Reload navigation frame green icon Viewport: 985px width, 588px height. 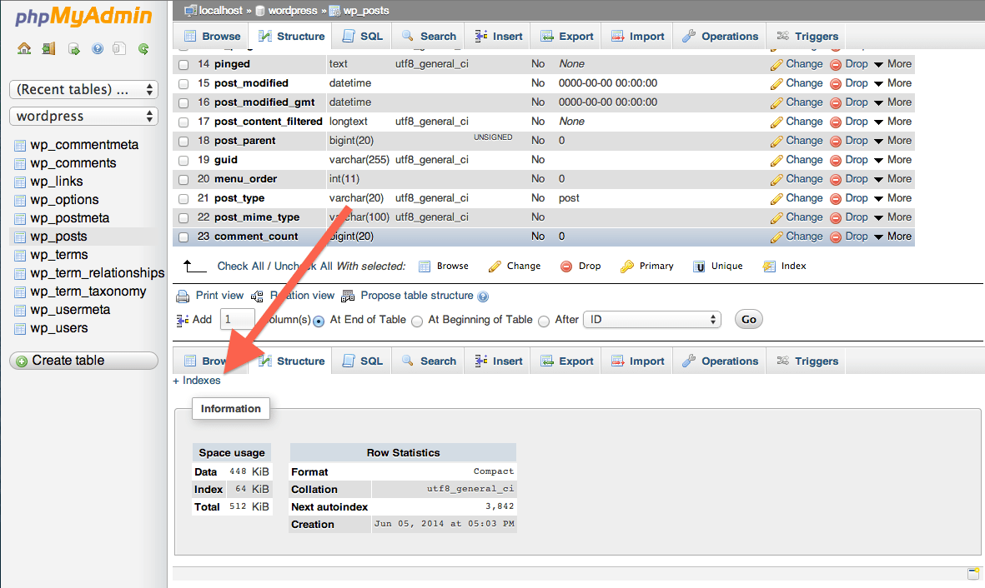tap(143, 48)
